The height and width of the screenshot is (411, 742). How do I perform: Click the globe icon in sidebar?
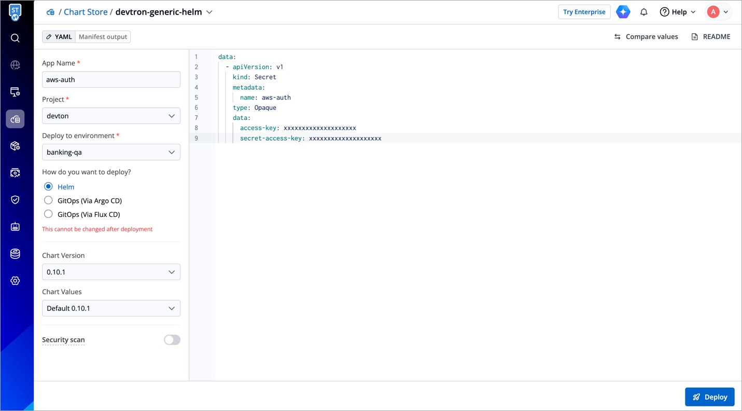coord(15,65)
